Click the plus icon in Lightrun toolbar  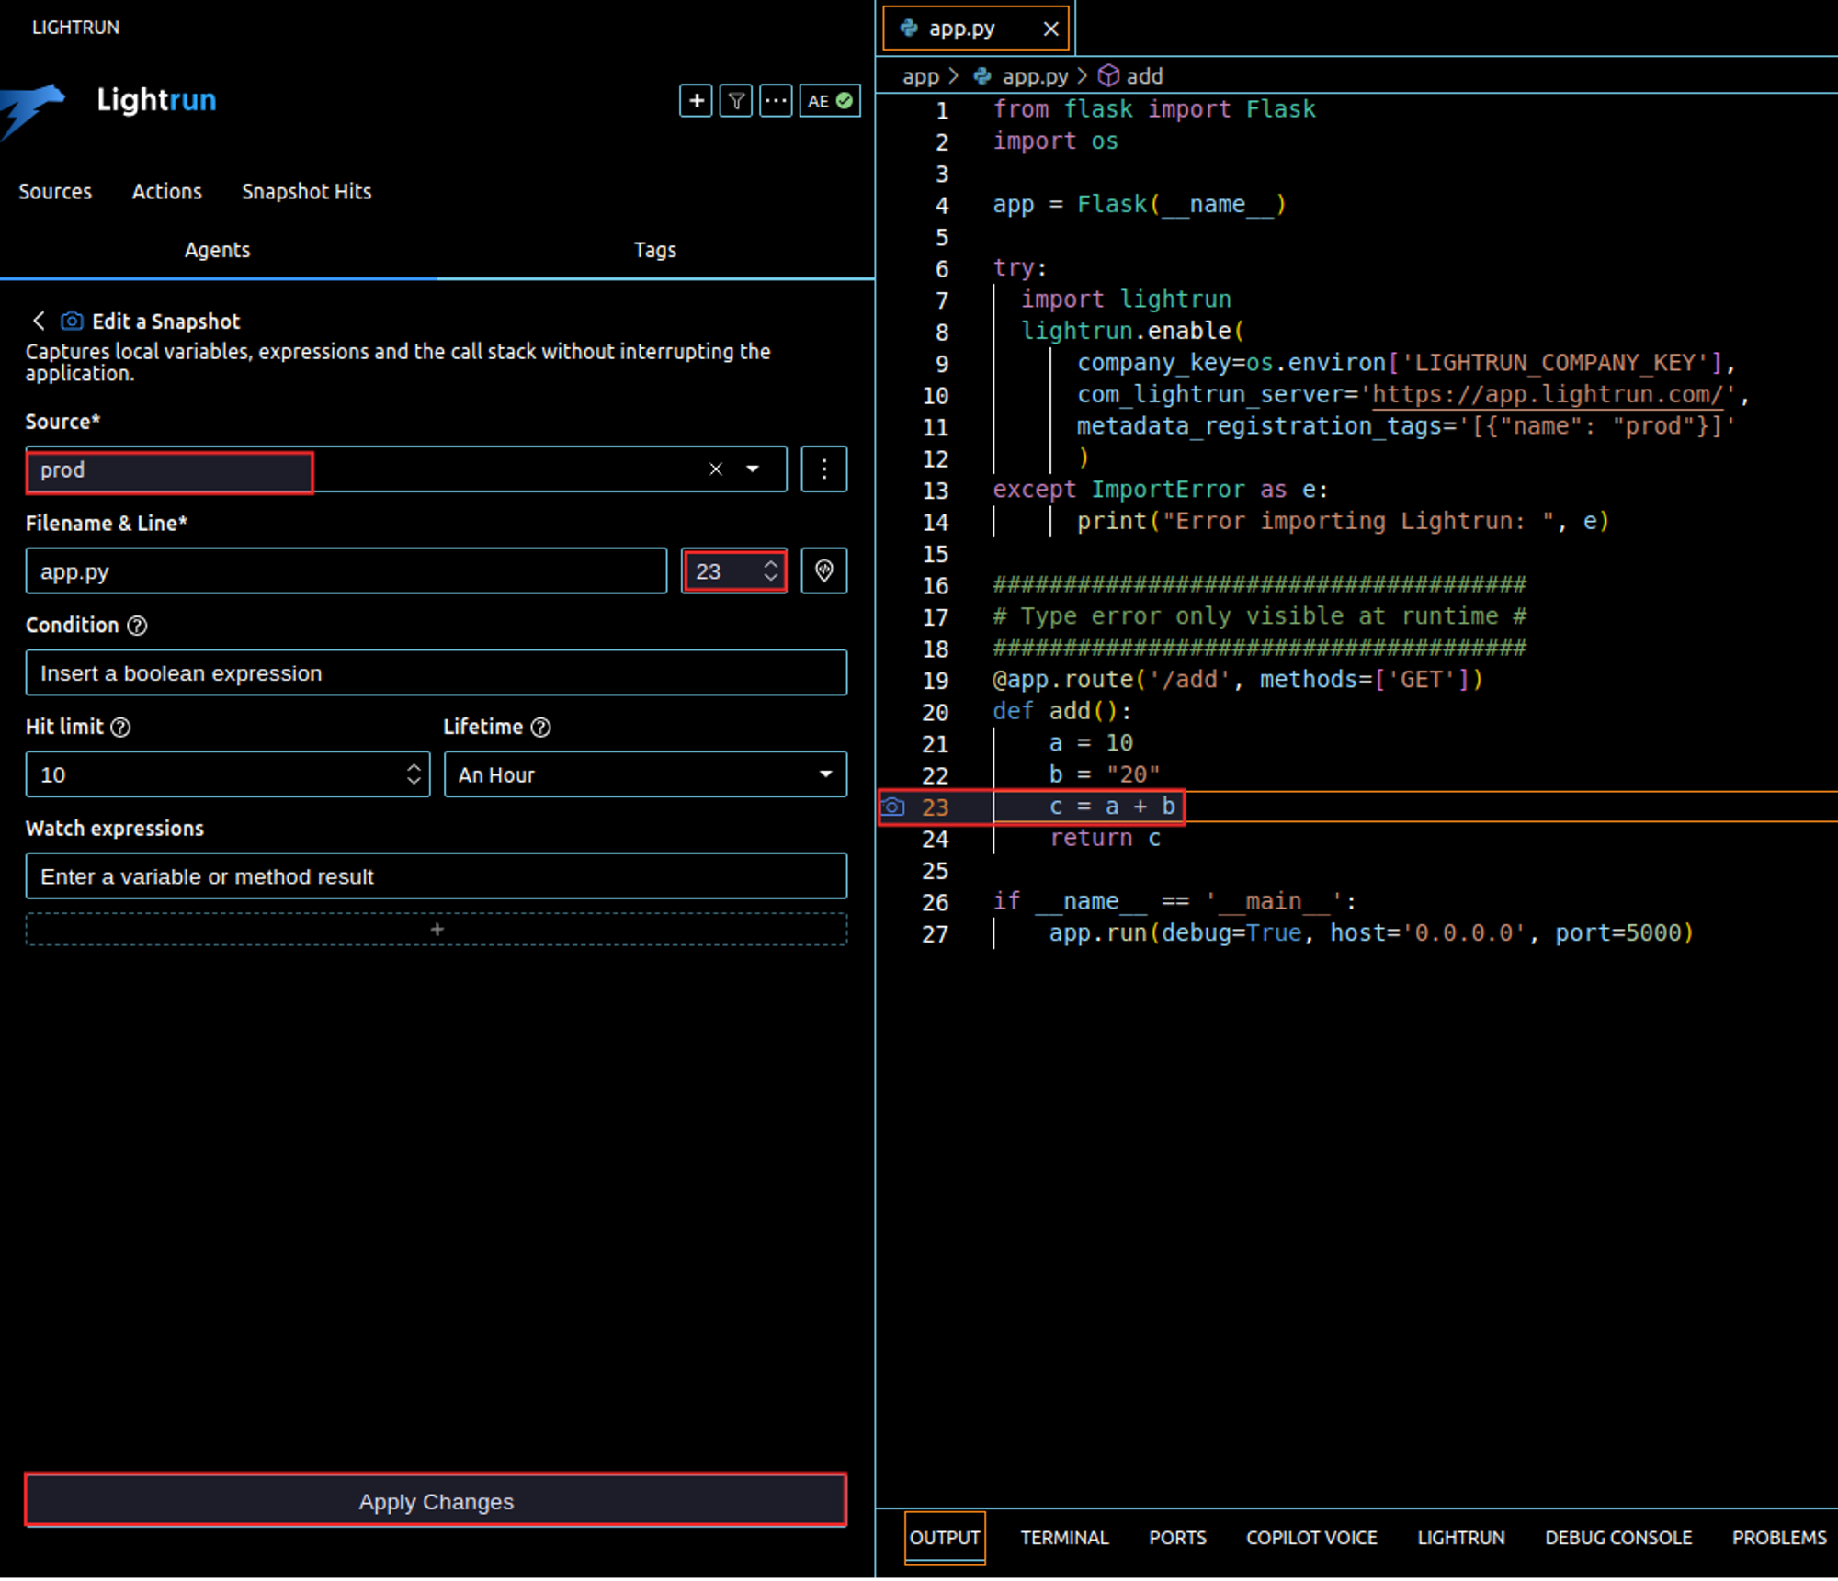(x=696, y=101)
